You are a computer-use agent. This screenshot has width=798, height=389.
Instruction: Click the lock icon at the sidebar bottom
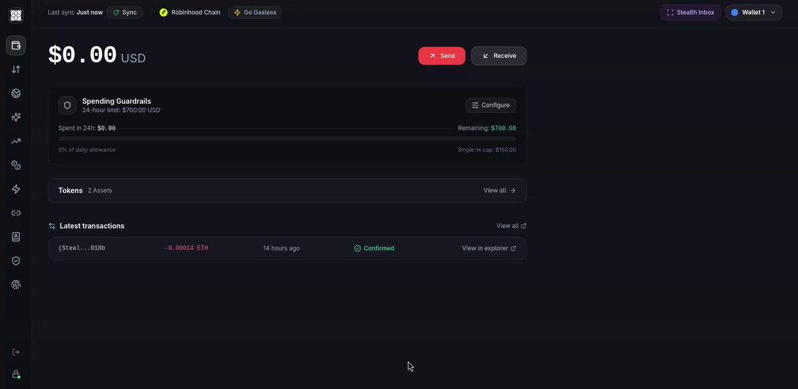(x=16, y=374)
